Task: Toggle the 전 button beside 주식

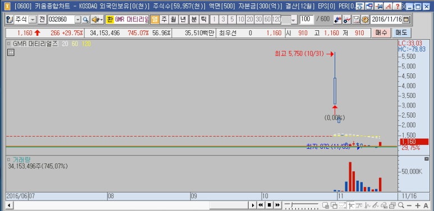Action: tap(42, 20)
